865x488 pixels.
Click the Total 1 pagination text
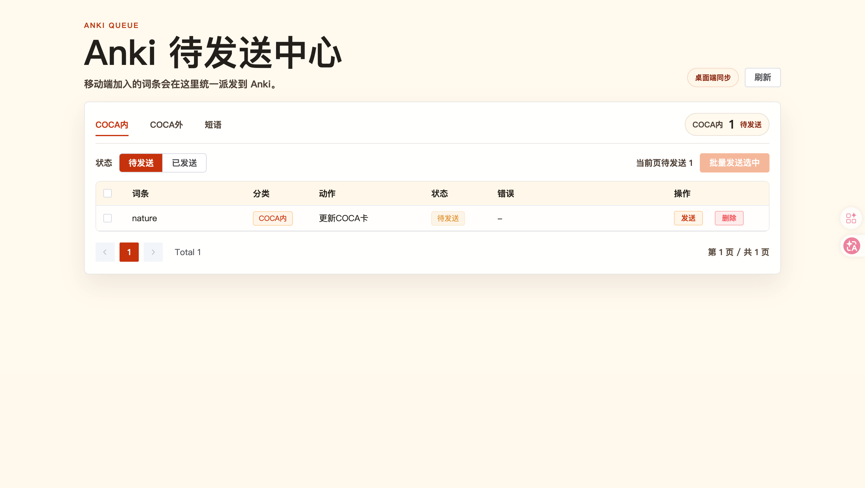pyautogui.click(x=188, y=252)
